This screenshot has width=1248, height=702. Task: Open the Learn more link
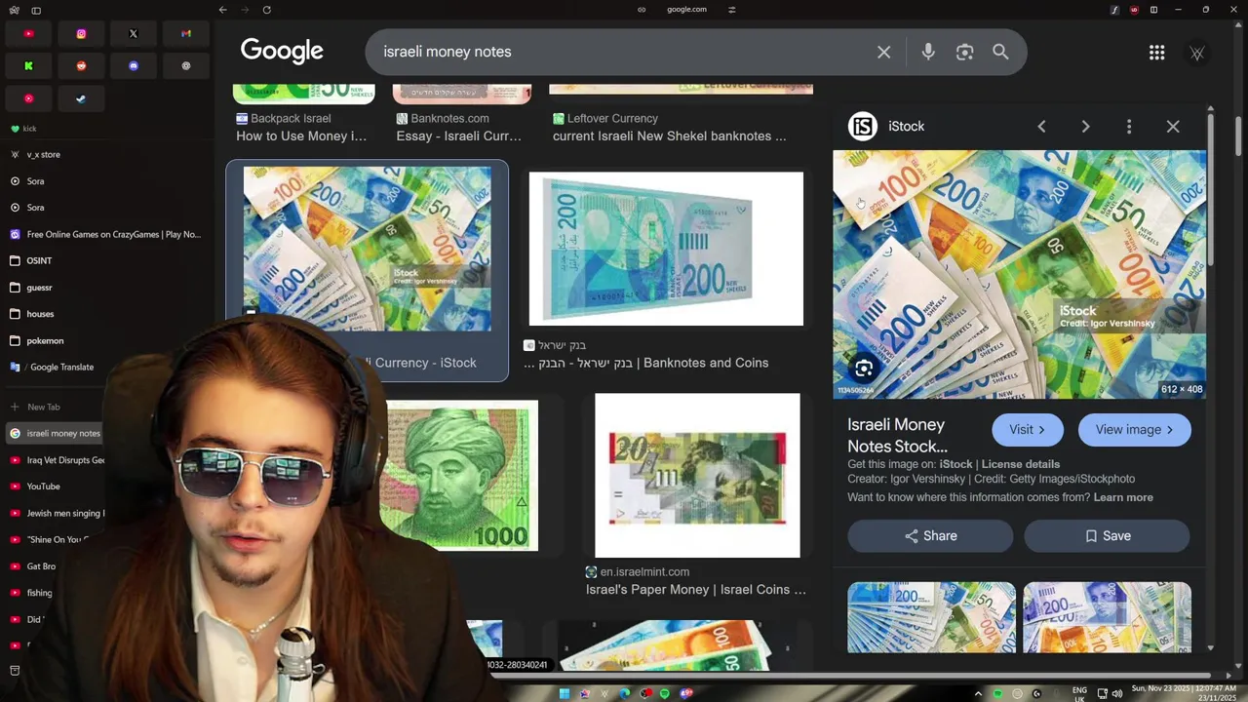(1123, 497)
